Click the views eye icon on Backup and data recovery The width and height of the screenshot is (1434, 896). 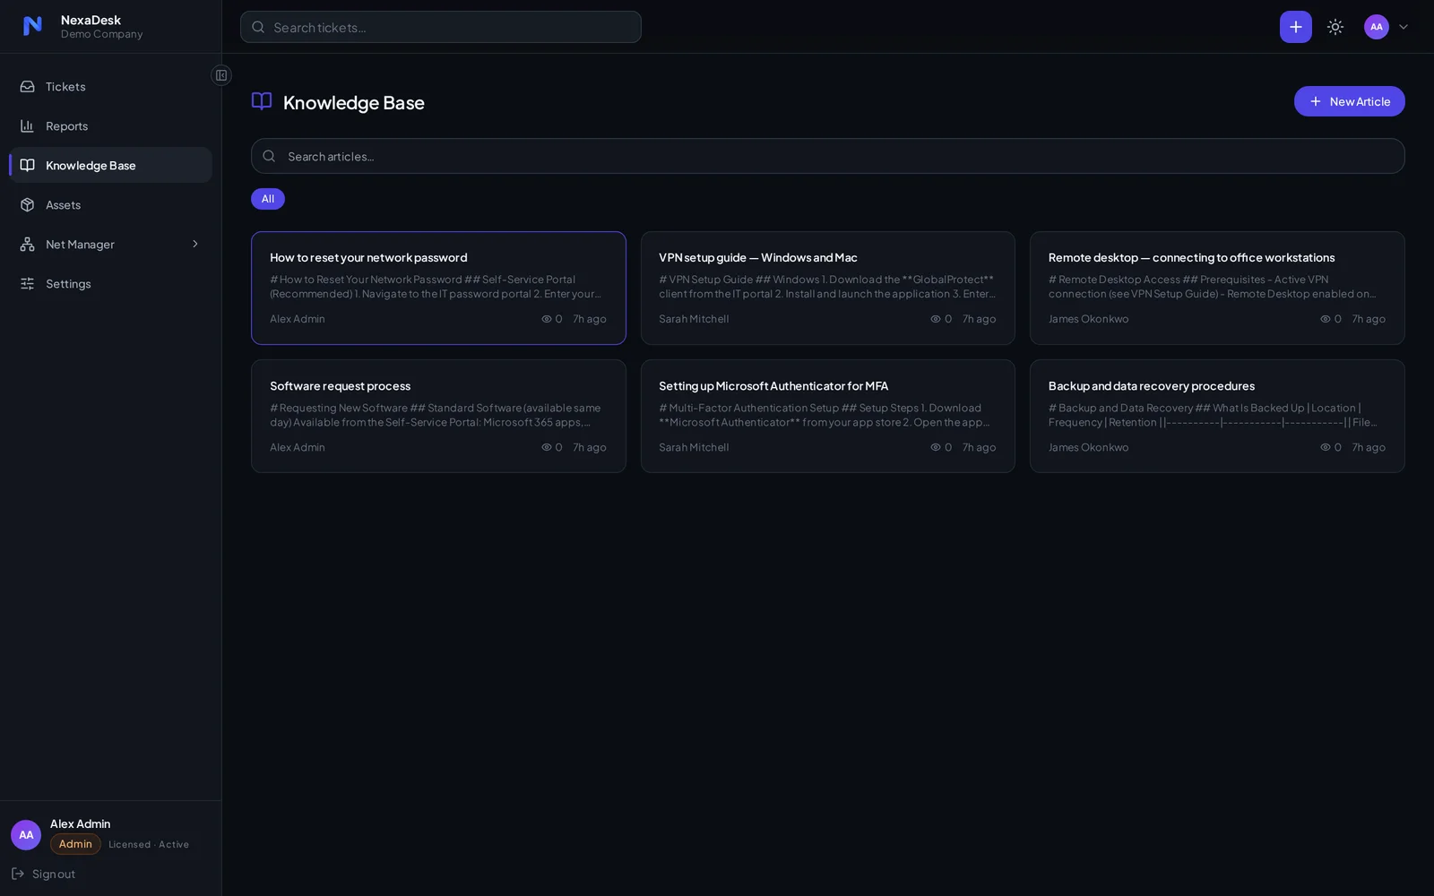click(x=1326, y=447)
